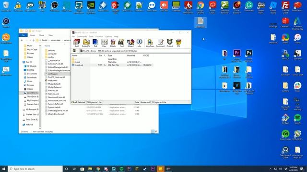
Task: Open Spotify desktop shortcut
Action: click(x=297, y=119)
